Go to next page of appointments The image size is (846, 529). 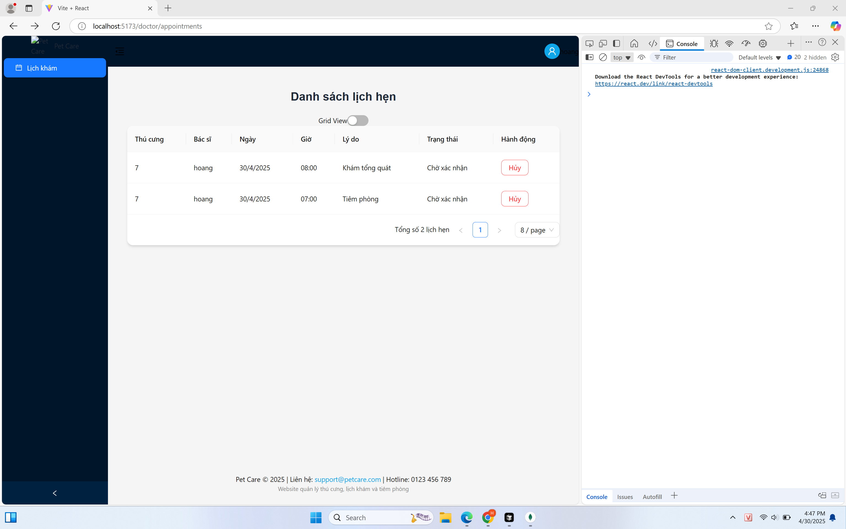pos(499,230)
